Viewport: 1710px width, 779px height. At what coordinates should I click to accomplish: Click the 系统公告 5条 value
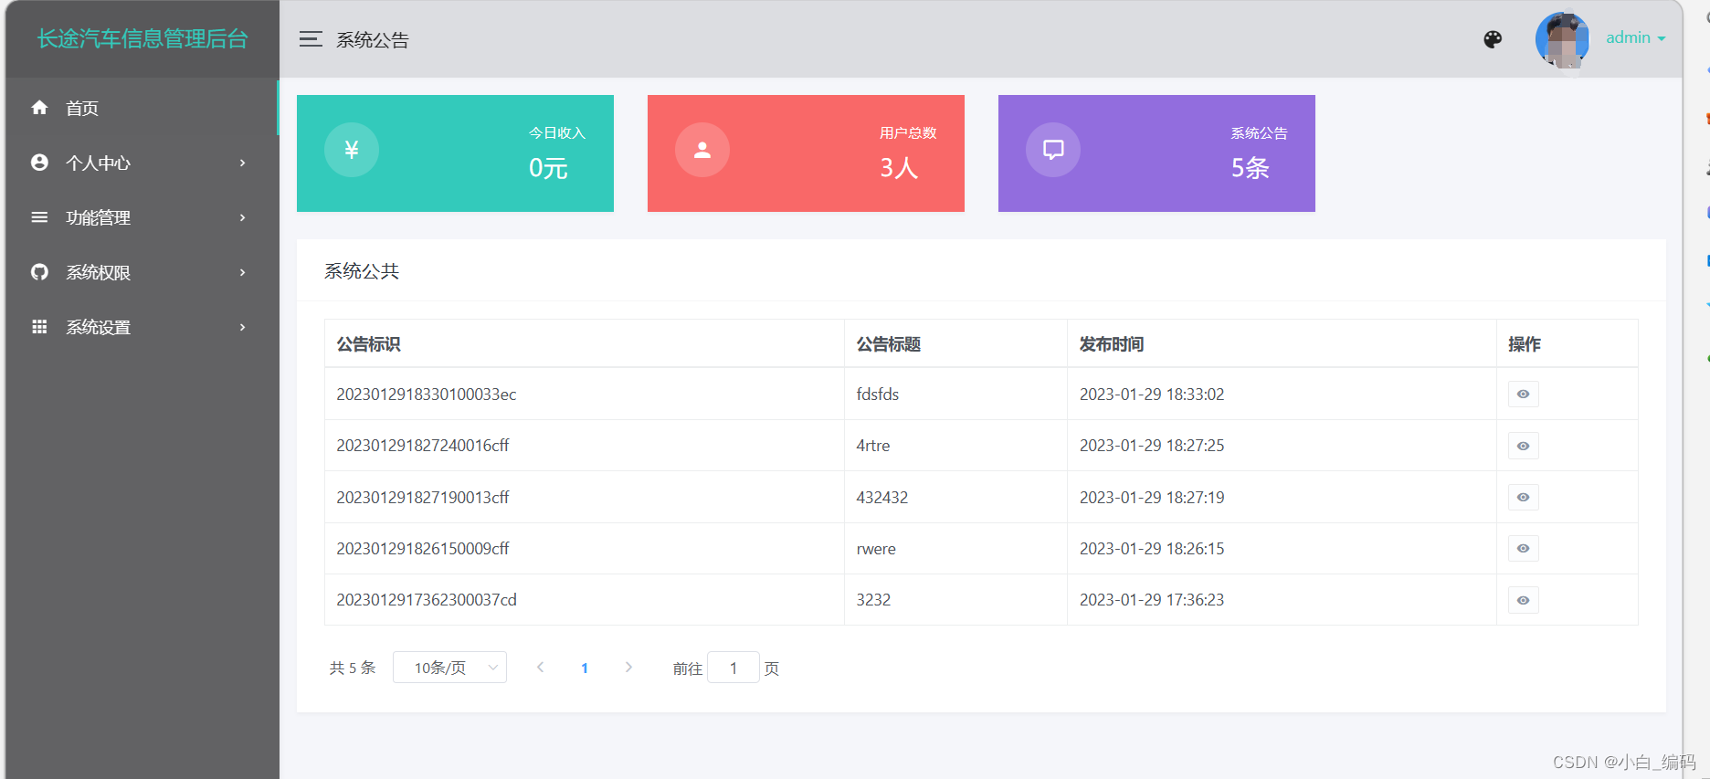click(1250, 168)
